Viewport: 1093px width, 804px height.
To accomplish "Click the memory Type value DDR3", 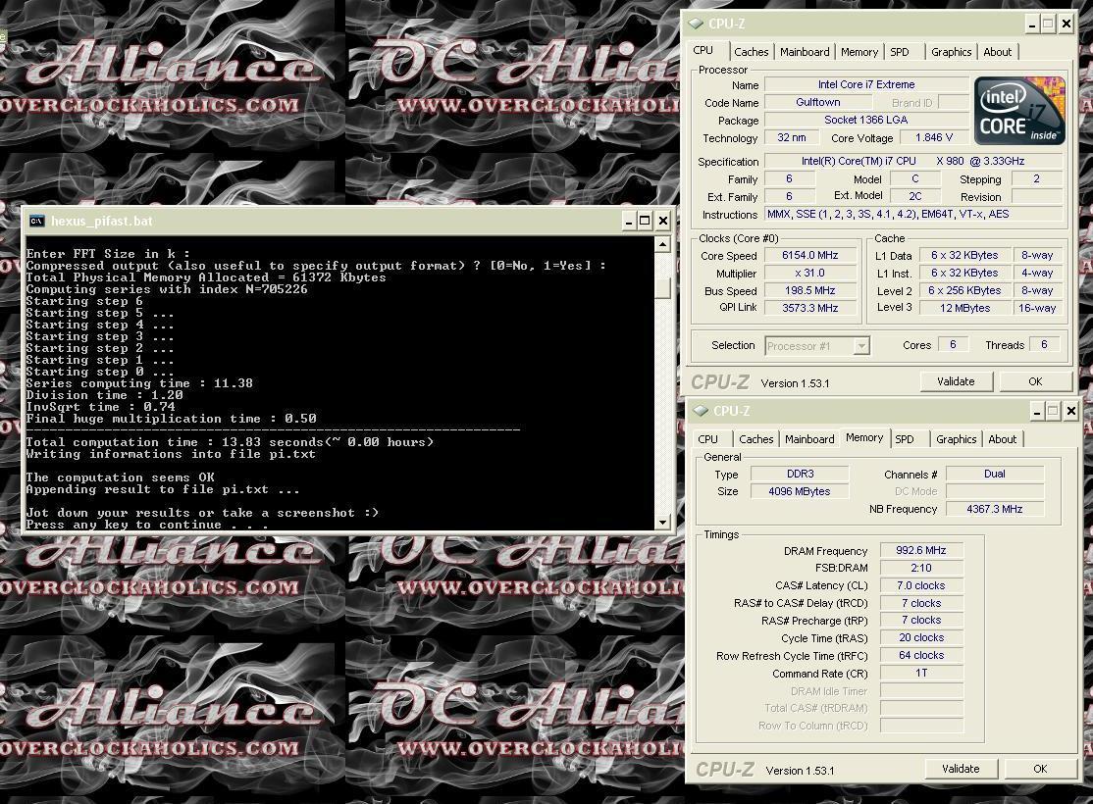I will [800, 474].
